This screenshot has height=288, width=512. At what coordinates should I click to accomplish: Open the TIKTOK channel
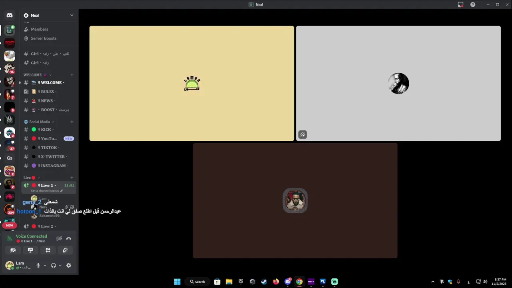coord(48,148)
